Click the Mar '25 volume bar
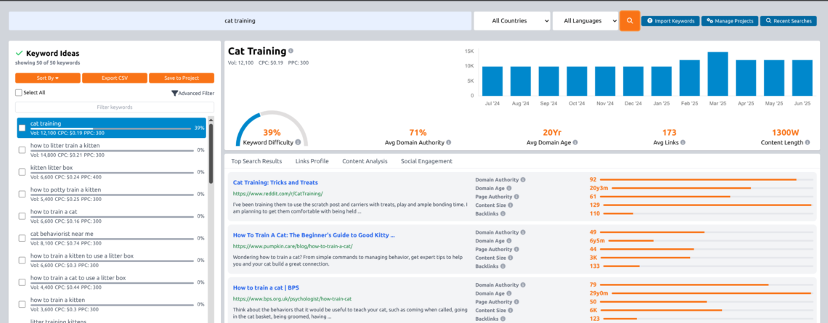The height and width of the screenshot is (323, 828). [718, 73]
